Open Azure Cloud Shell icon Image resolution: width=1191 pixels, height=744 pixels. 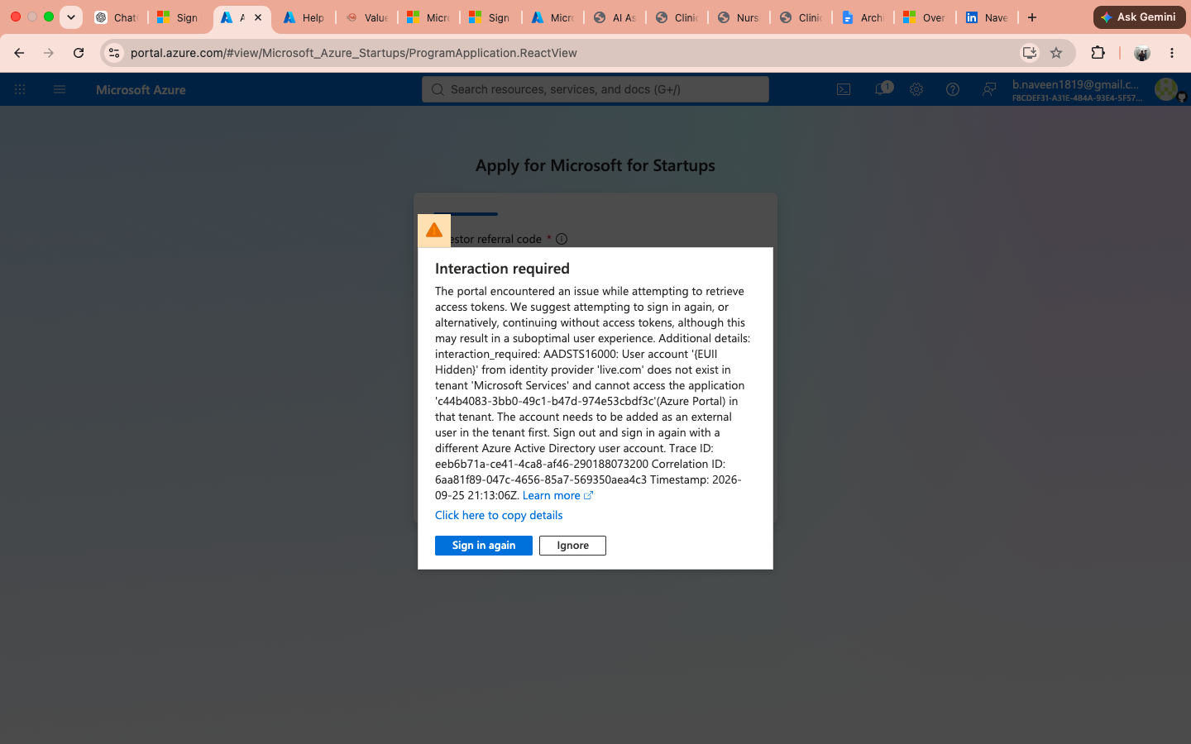tap(844, 89)
